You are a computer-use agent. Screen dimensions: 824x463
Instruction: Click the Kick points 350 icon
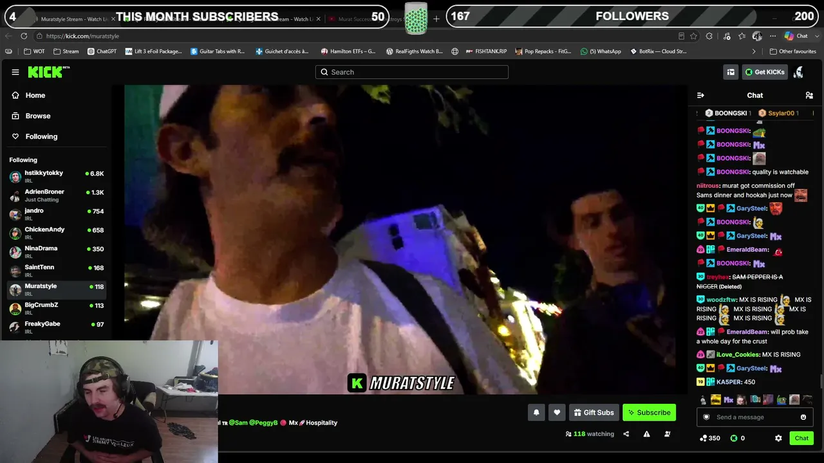pyautogui.click(x=703, y=438)
